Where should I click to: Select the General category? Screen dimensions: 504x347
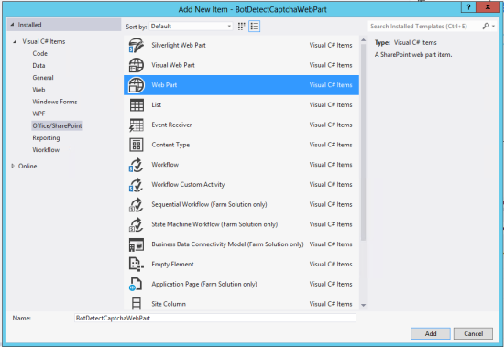click(x=43, y=78)
